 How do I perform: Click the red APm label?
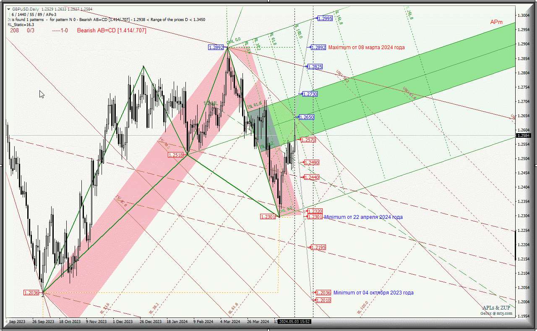click(x=496, y=22)
